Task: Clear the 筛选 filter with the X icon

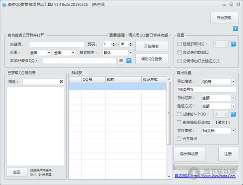Action: pyautogui.click(x=61, y=81)
